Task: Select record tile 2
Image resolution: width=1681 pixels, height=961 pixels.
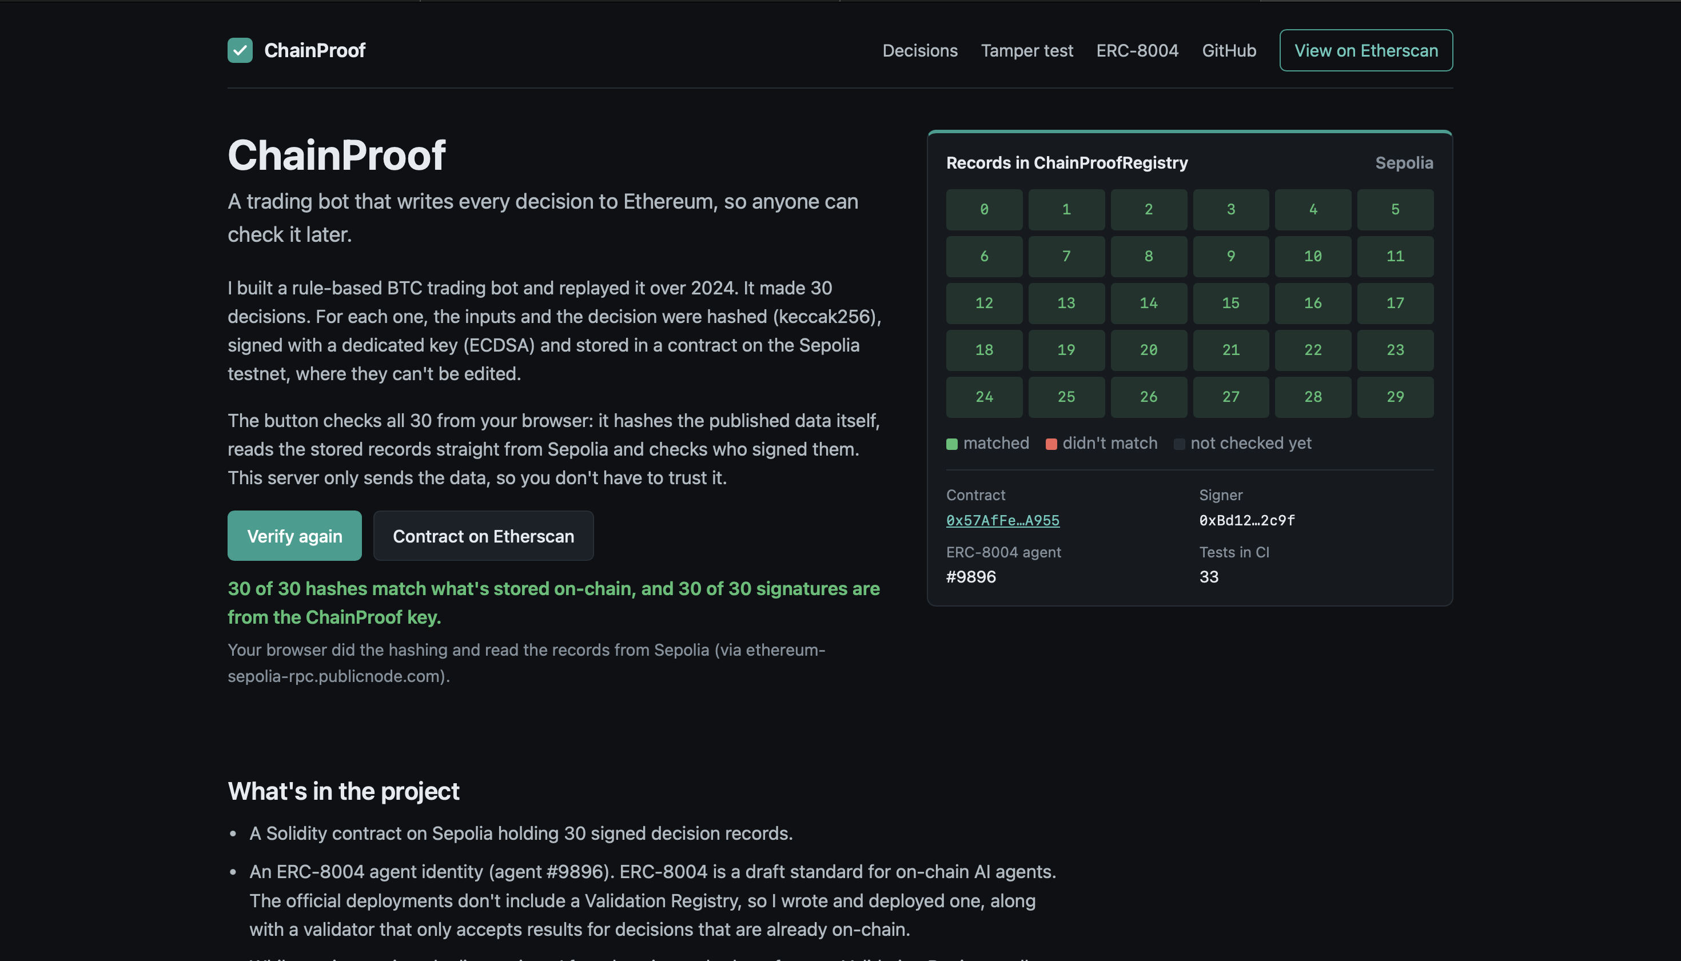Action: [1148, 209]
